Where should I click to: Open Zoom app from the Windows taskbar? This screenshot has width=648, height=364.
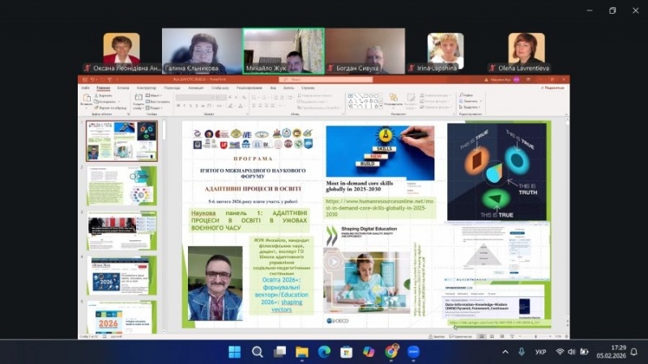[413, 352]
